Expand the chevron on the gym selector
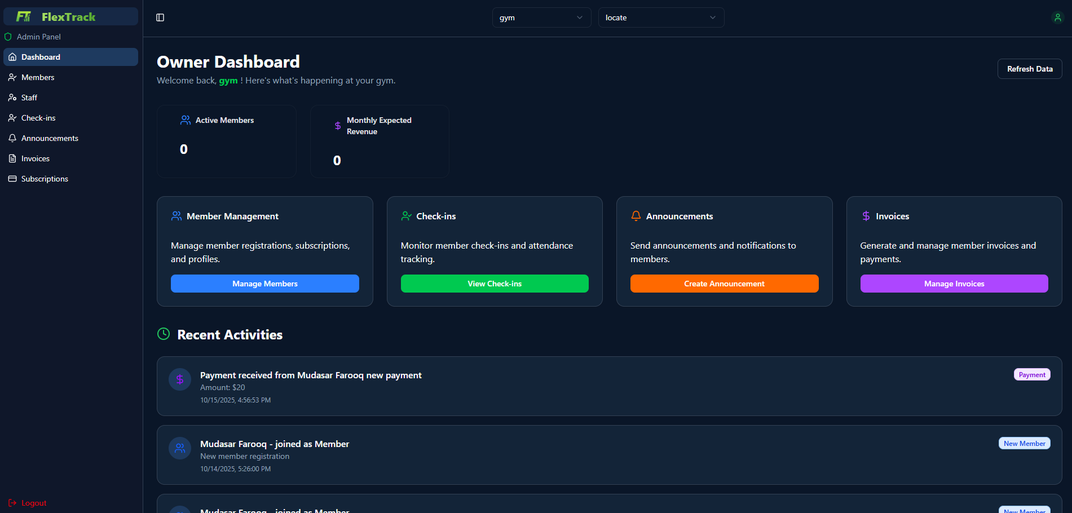Screen dimensions: 1072x513 (580, 17)
